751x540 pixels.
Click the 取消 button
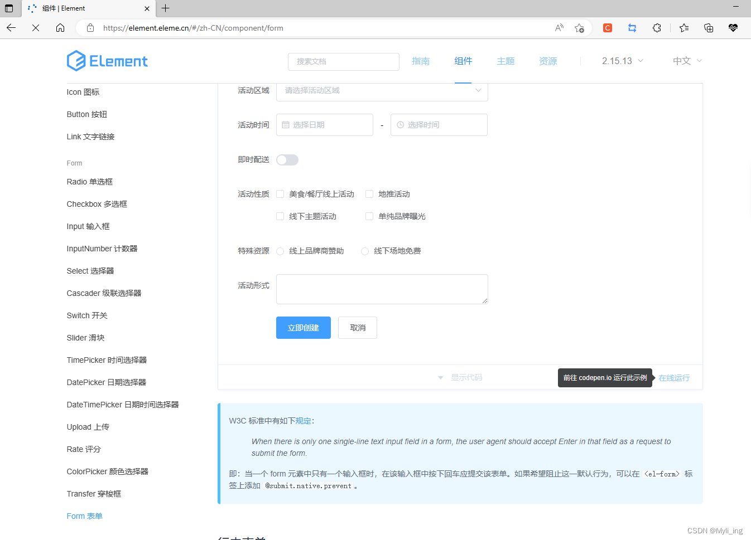[x=358, y=328]
